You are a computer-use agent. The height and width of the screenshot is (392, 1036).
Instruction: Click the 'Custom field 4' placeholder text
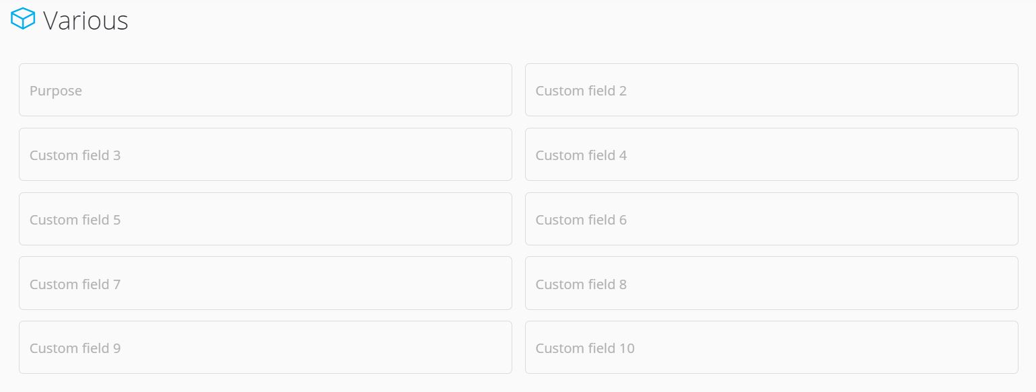tap(581, 155)
